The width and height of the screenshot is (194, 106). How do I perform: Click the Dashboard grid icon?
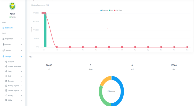click(x=3, y=28)
